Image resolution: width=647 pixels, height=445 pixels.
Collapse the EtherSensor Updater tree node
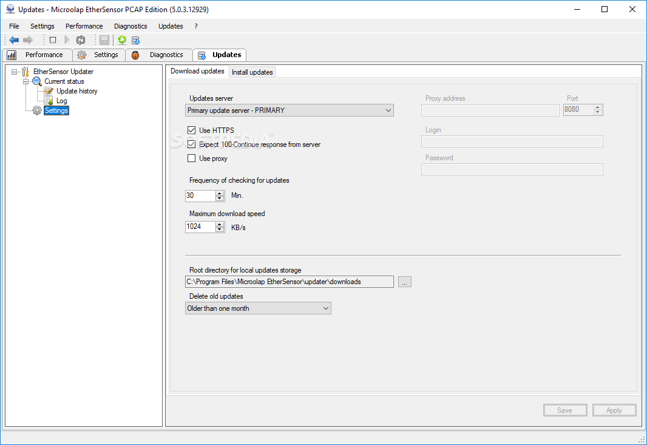point(15,72)
